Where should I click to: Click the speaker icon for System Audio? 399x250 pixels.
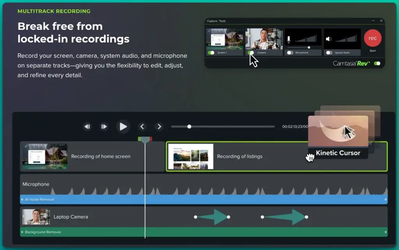(328, 39)
